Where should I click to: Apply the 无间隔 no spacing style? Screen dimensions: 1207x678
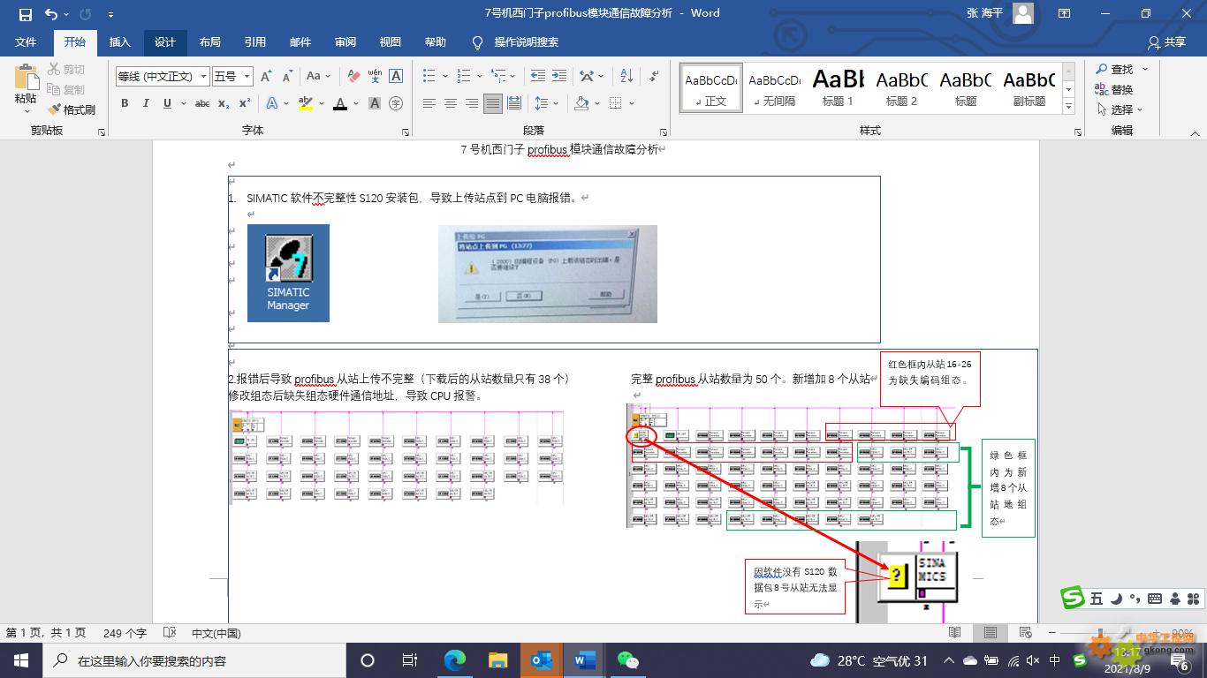click(775, 87)
